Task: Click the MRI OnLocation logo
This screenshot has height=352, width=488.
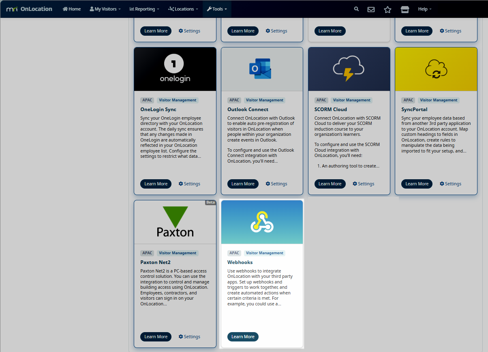Action: pos(29,9)
